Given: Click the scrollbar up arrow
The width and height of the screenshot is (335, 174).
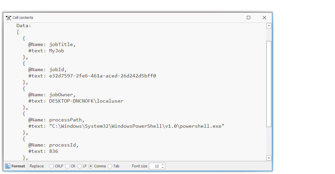Looking at the screenshot, I should coord(269,26).
